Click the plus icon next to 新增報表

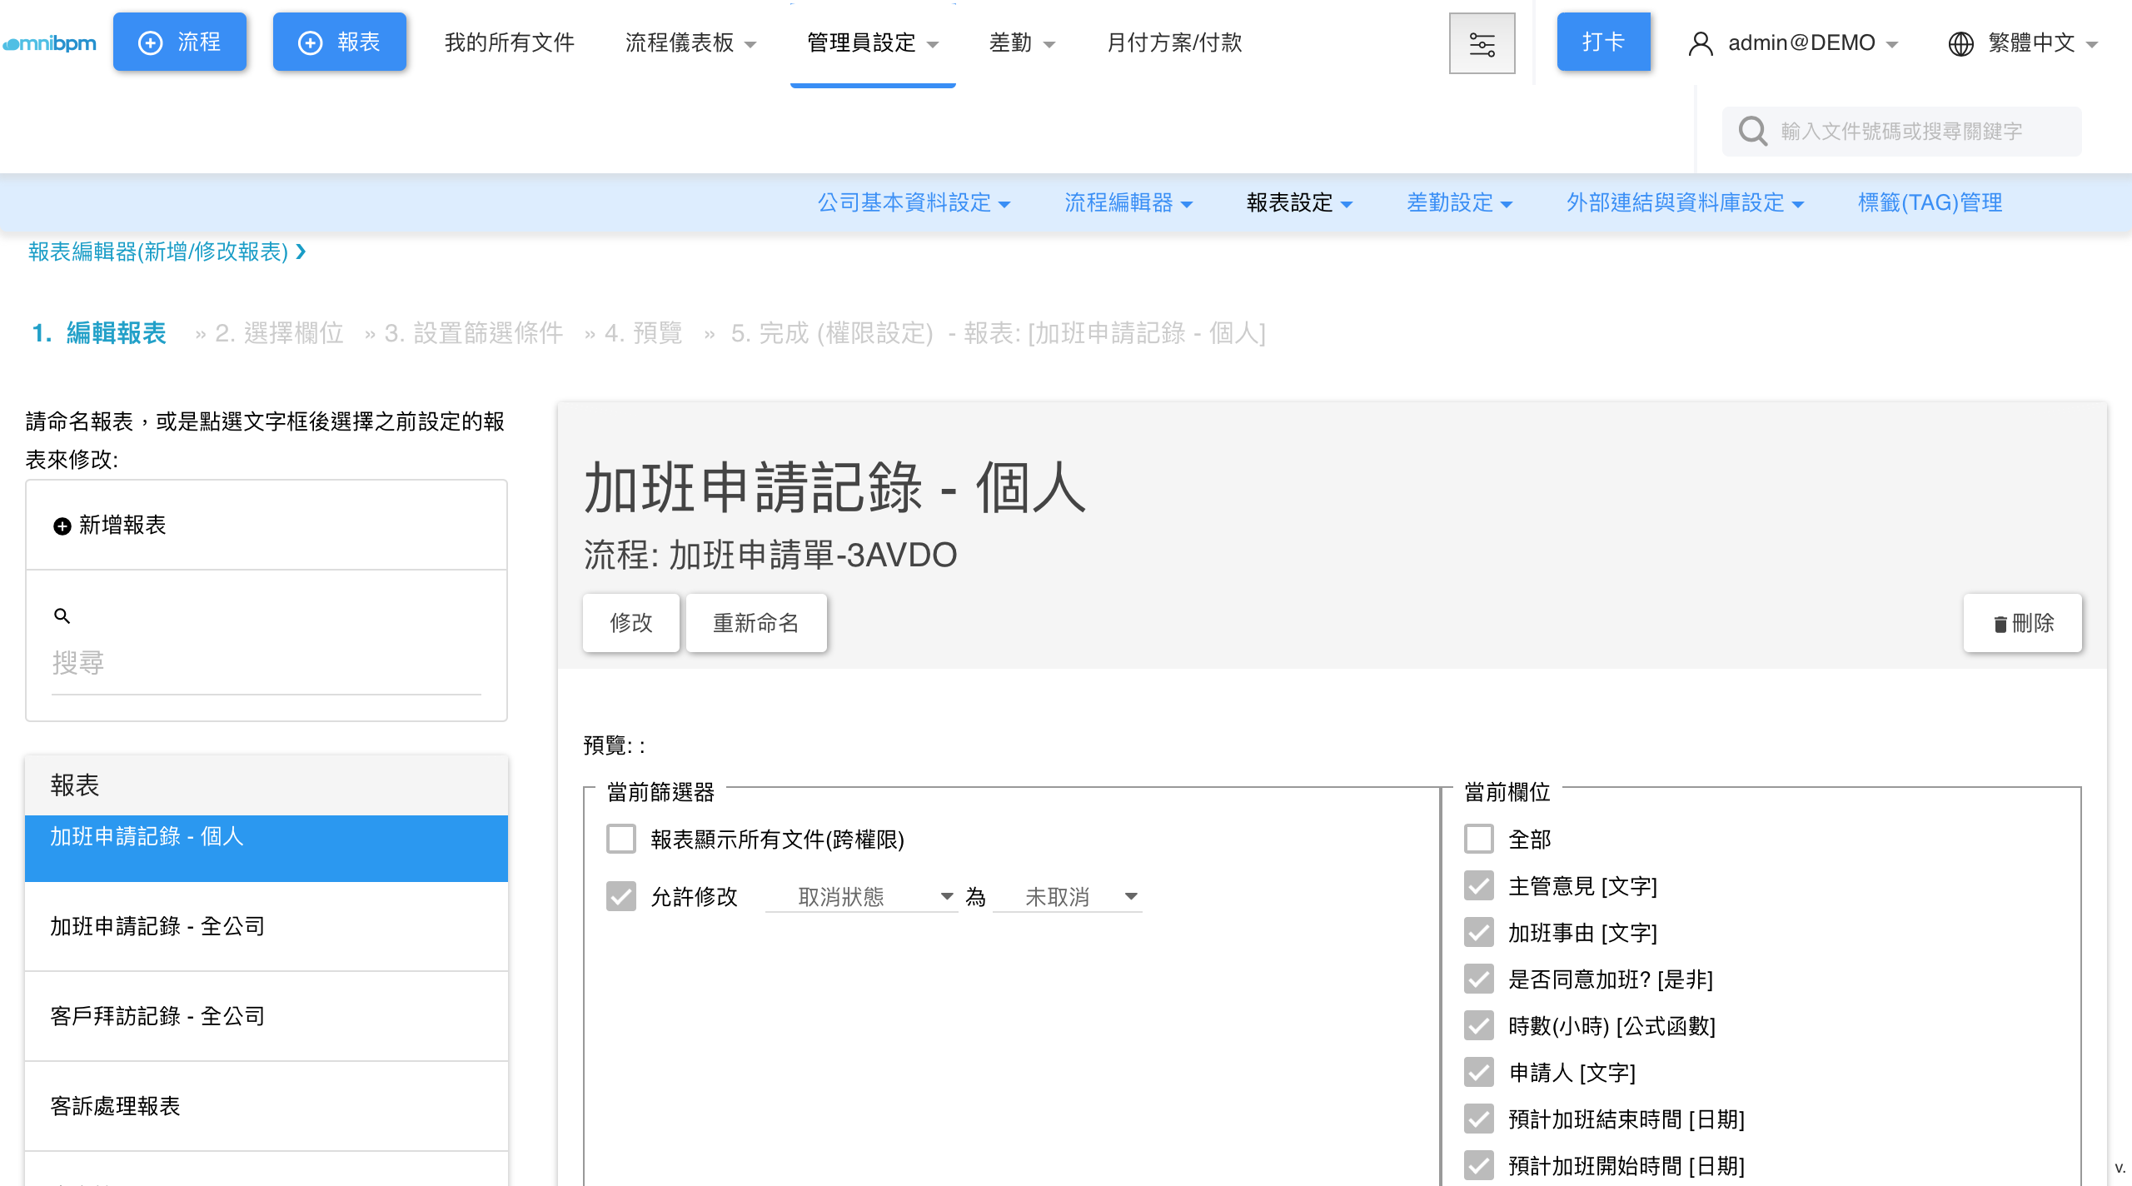pyautogui.click(x=62, y=526)
